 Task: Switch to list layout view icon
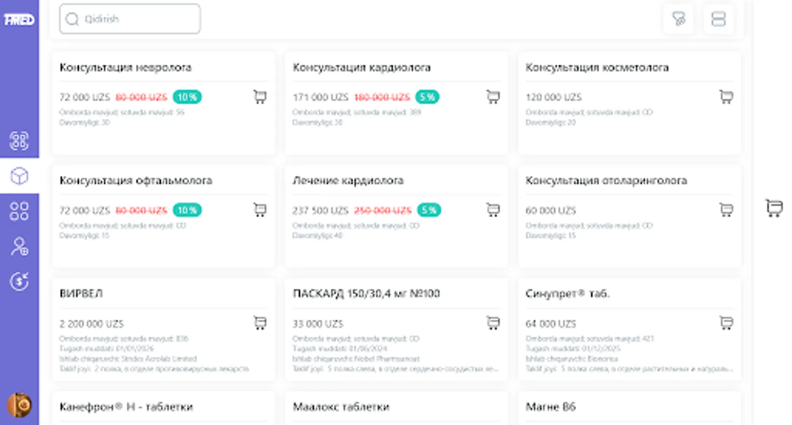[x=718, y=19]
